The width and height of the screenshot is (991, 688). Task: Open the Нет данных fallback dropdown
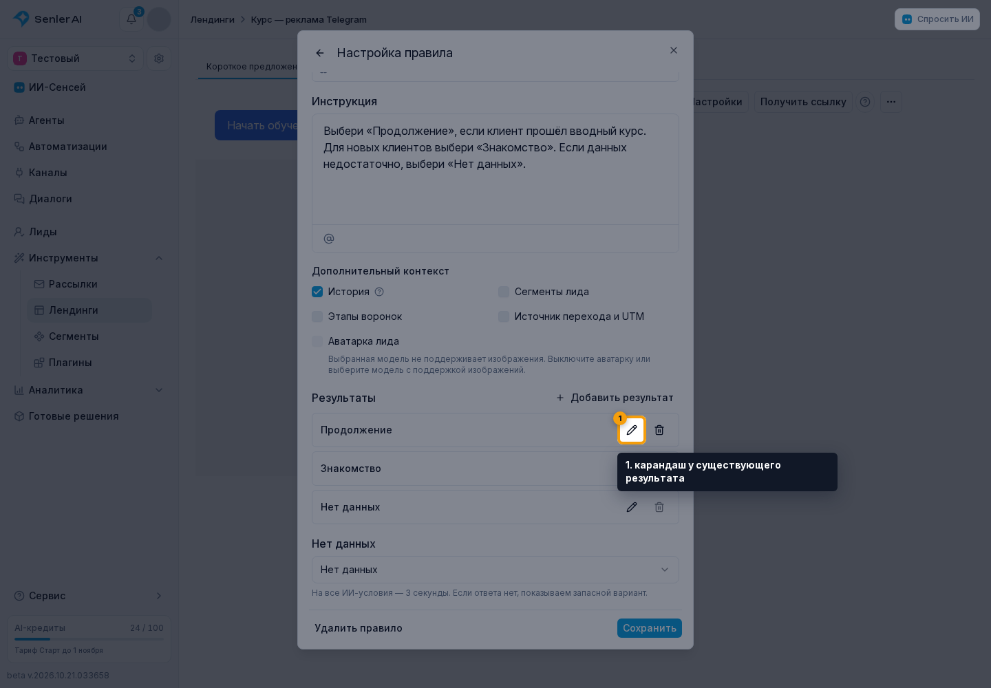tap(495, 570)
